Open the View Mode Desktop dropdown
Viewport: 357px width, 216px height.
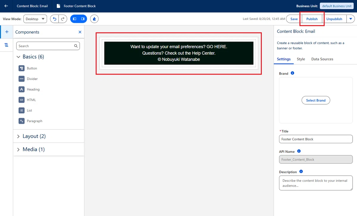click(35, 19)
